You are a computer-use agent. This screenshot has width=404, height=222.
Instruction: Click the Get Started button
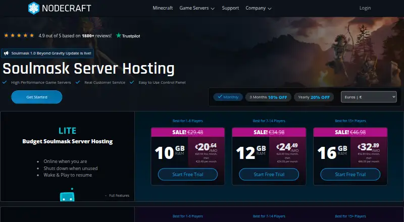pos(36,97)
